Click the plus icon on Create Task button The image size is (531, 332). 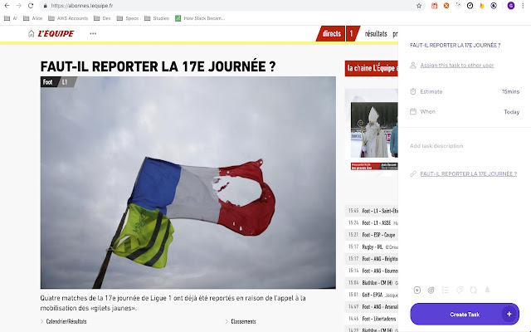[509, 315]
